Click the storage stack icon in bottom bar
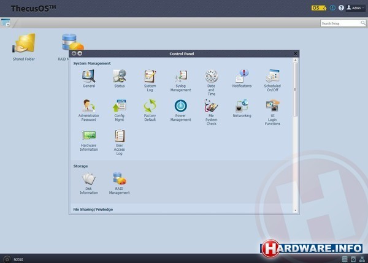Image resolution: width=368 pixels, height=263 pixels. pos(345,259)
